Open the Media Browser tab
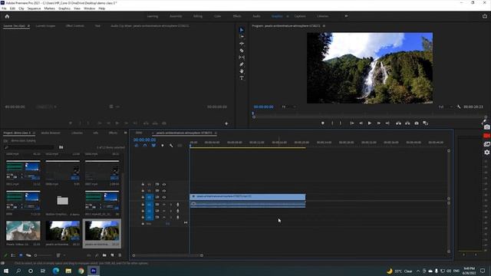The height and width of the screenshot is (276, 491). (51, 133)
